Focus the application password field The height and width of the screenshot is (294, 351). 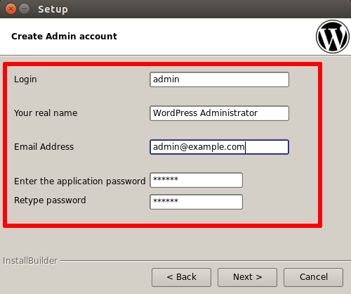click(196, 180)
